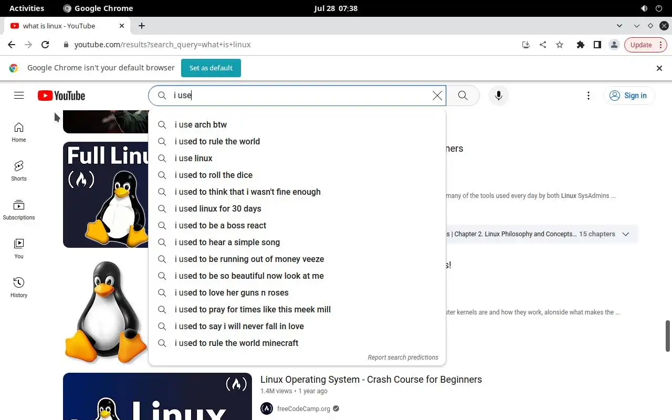Open the large Tux penguin video thumbnail
Image resolution: width=672 pixels, height=420 pixels.
tap(106, 311)
